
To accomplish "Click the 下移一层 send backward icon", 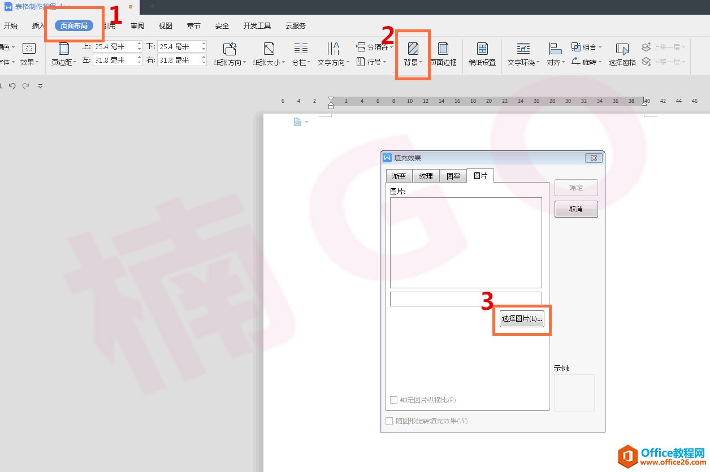I will click(646, 62).
